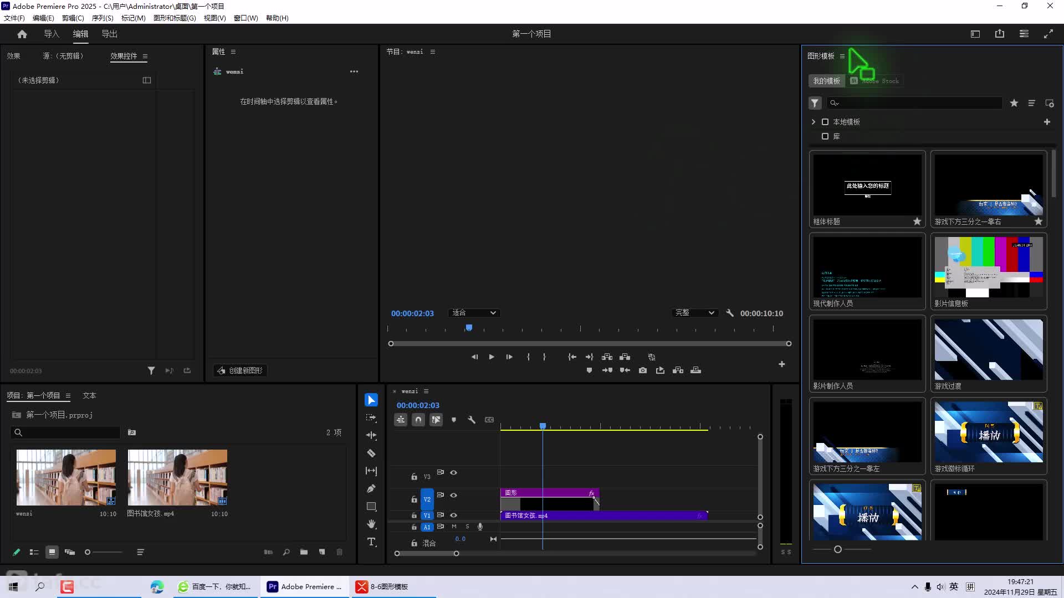Screen dimensions: 1064x598
Task: Toggle Linked Selection in timeline
Action: pyautogui.click(x=436, y=420)
